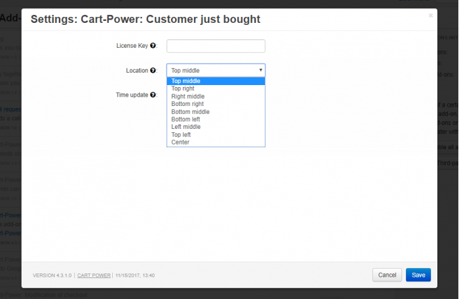Click the '11/15/2017, 13:40' date text
This screenshot has height=299, width=459.
135,275
